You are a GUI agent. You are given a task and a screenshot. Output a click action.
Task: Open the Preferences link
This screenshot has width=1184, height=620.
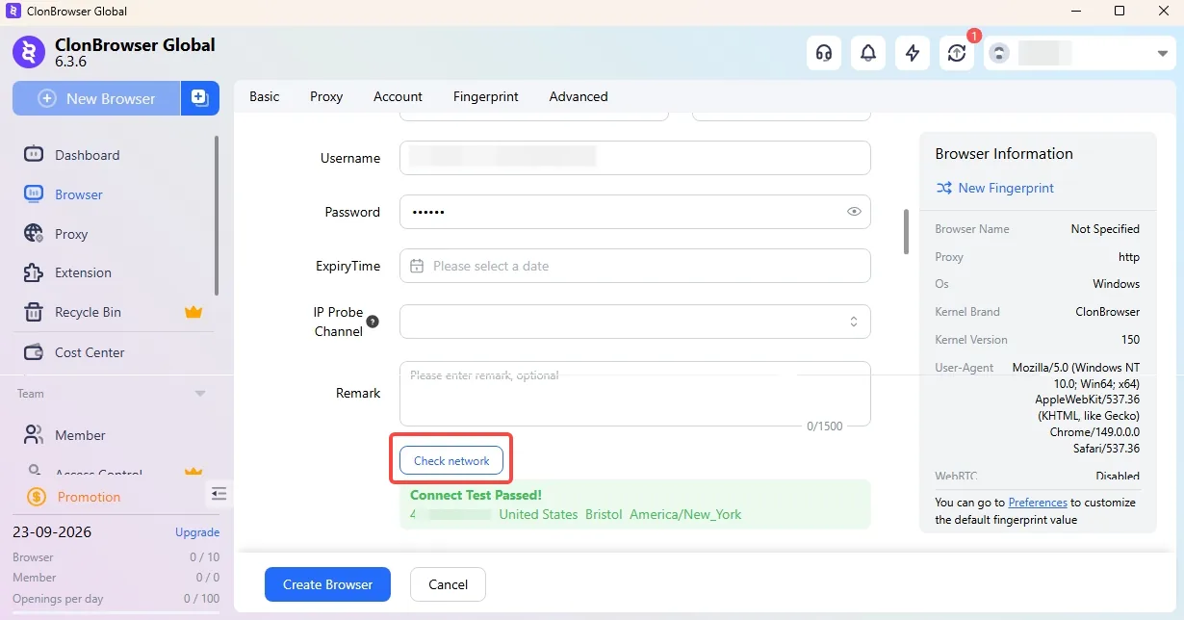click(x=1038, y=503)
